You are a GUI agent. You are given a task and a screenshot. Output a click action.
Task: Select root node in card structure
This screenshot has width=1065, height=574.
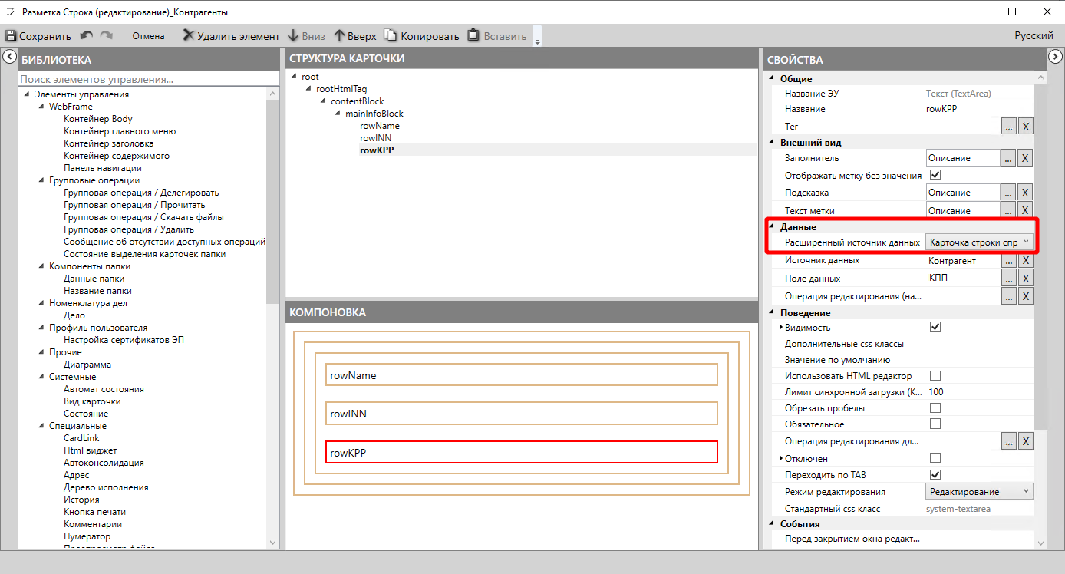click(x=310, y=77)
